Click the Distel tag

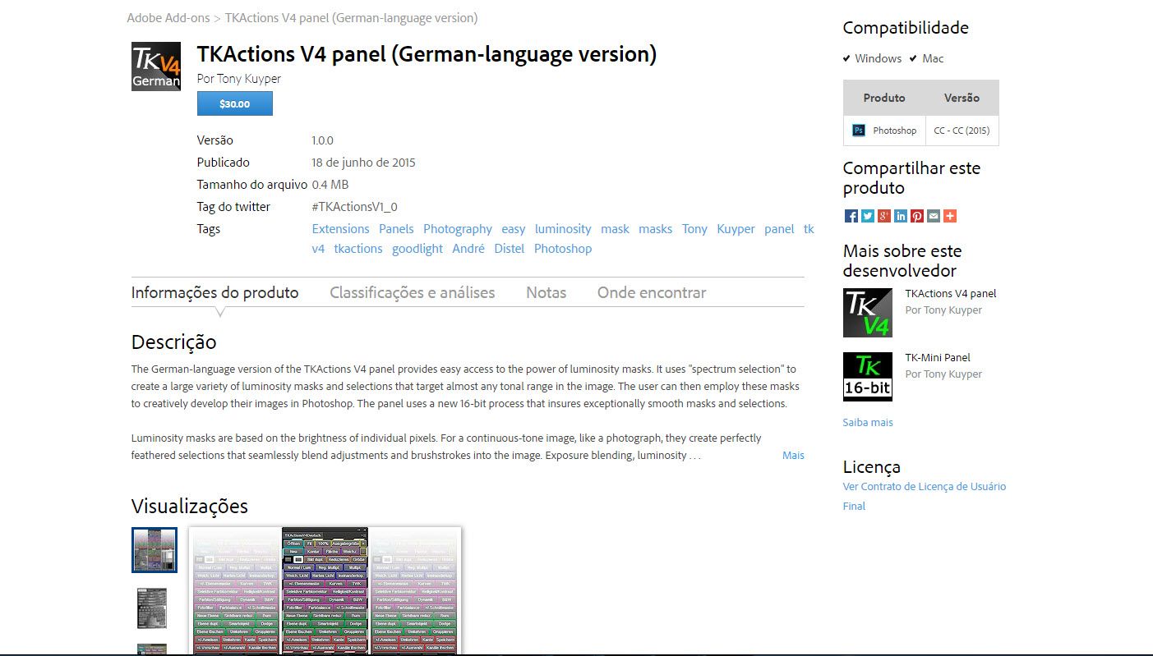510,249
